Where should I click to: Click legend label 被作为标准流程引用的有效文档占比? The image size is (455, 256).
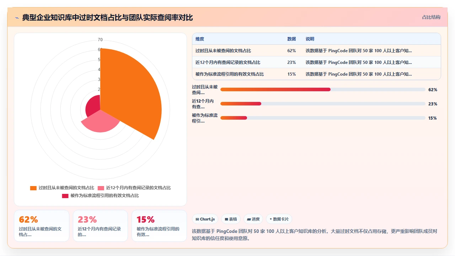(105, 196)
